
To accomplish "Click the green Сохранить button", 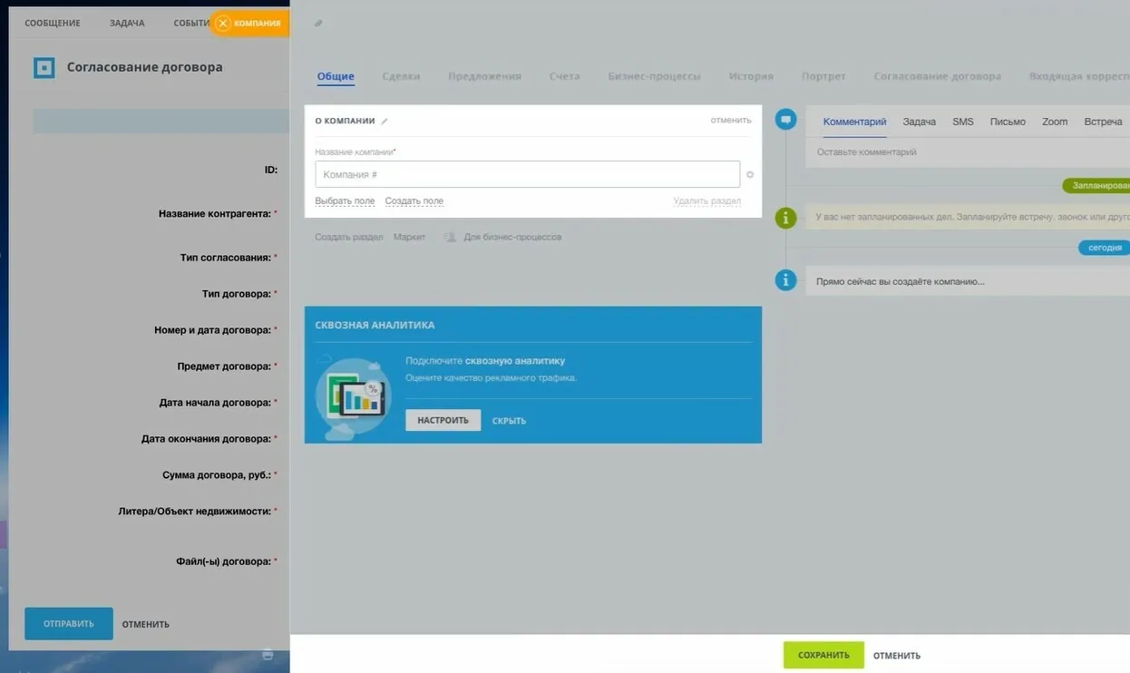I will 823,655.
